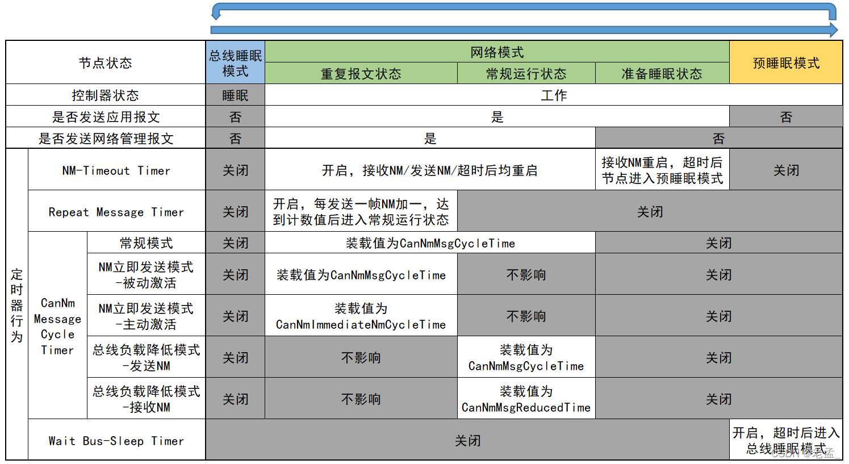Click the 装载值为CanNmMsgReducedTime cell
The width and height of the screenshot is (849, 464).
click(x=526, y=399)
